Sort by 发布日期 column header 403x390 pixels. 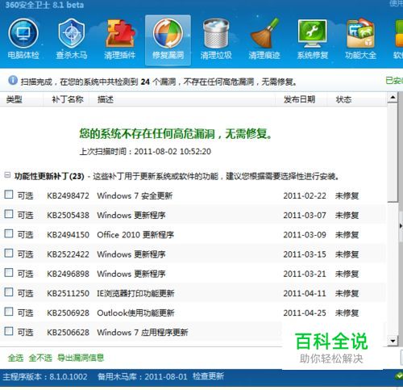point(299,99)
